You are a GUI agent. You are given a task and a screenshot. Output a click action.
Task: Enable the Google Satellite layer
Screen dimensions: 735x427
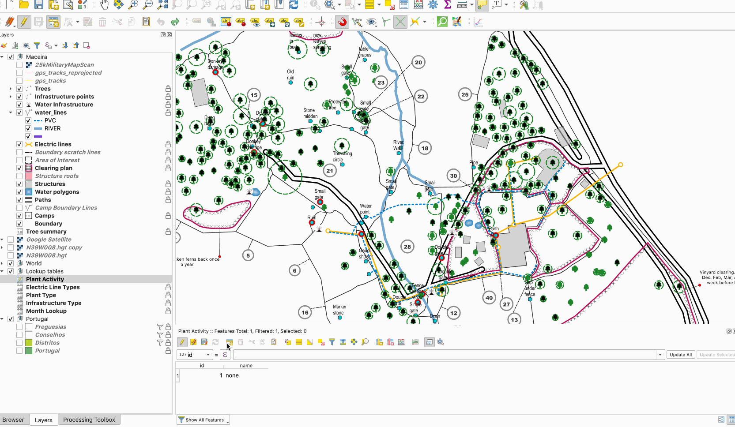11,239
